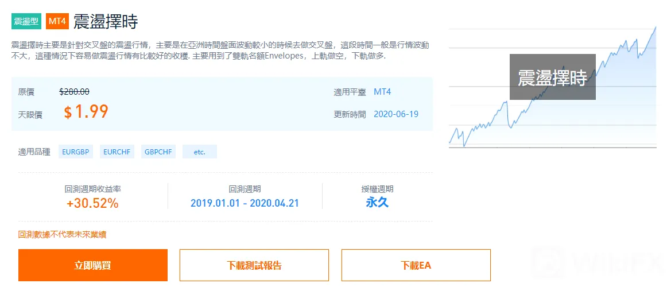Select the EURCHF symbol tag
The width and height of the screenshot is (671, 291).
tap(117, 152)
